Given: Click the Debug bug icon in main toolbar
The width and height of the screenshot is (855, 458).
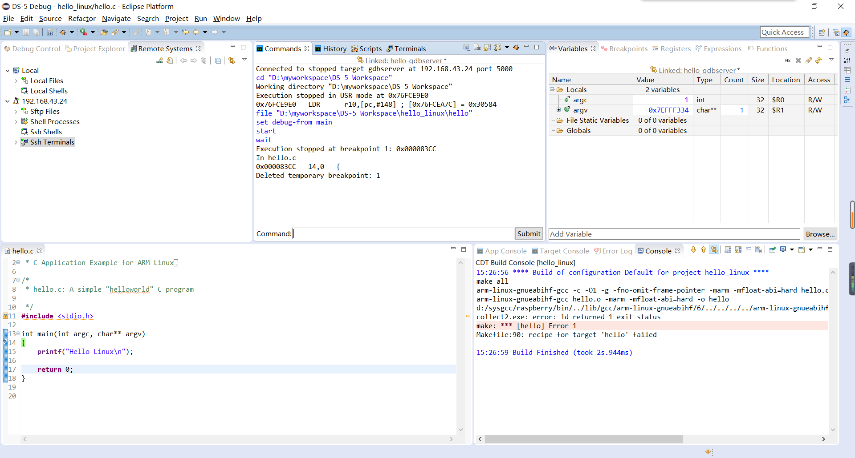Looking at the screenshot, I should coord(63,32).
